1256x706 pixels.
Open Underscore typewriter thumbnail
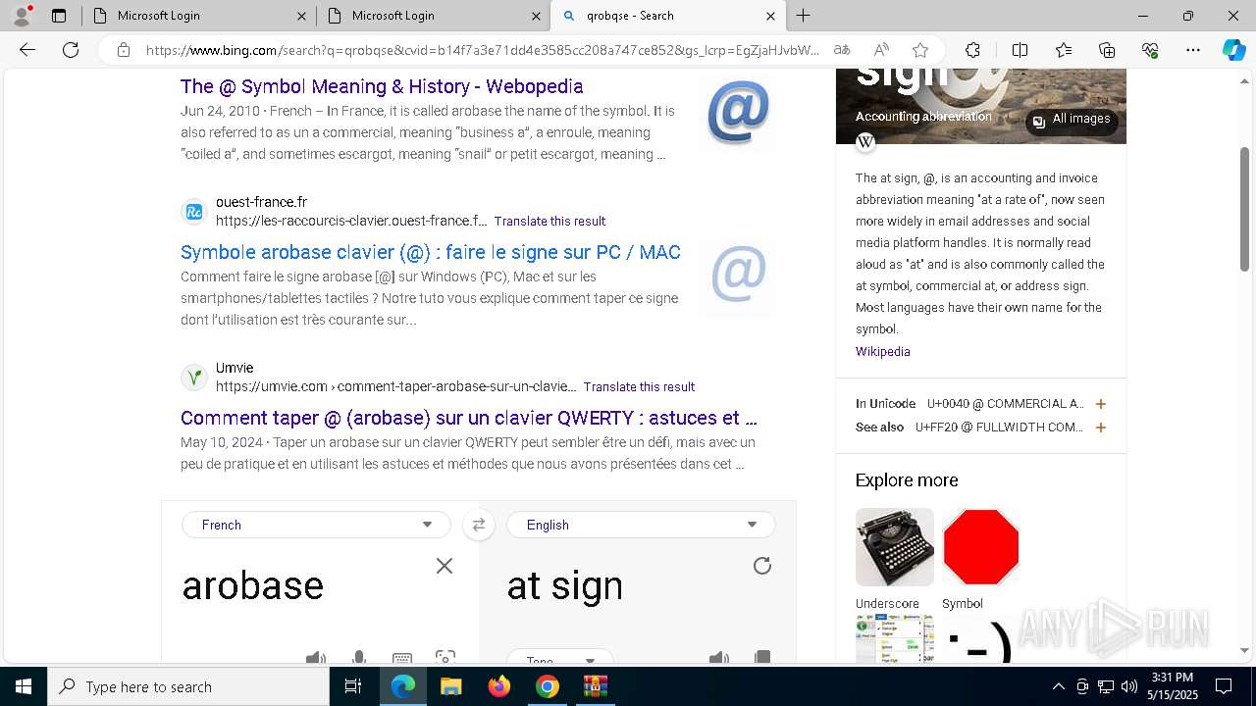coord(894,547)
